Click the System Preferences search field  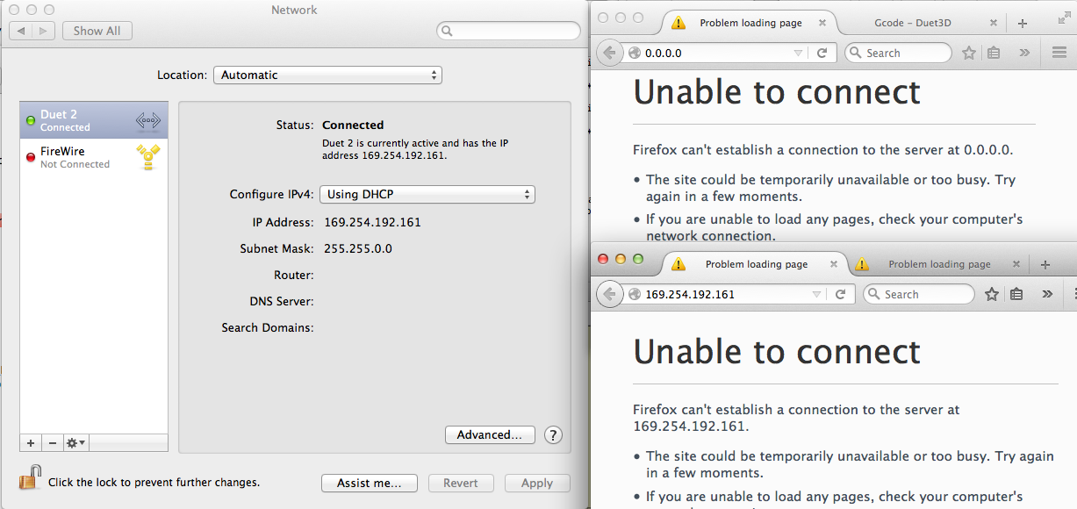[x=509, y=31]
